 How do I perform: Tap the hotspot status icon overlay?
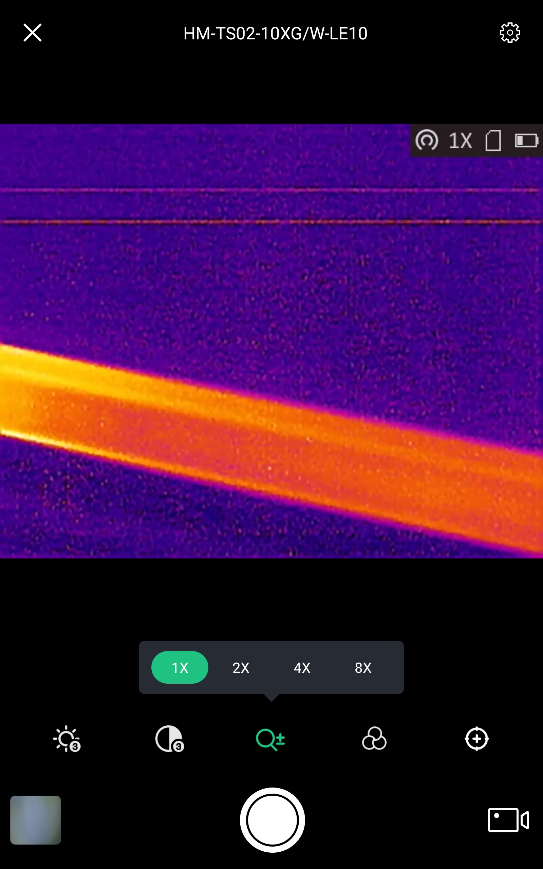point(427,140)
